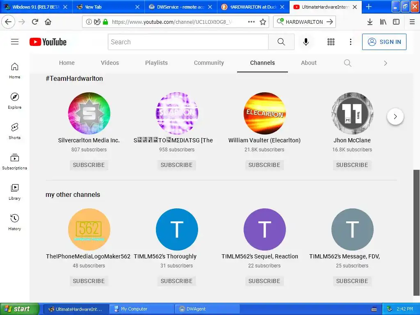The height and width of the screenshot is (315, 420).
Task: Click the green padlock security icon
Action: pos(105,22)
